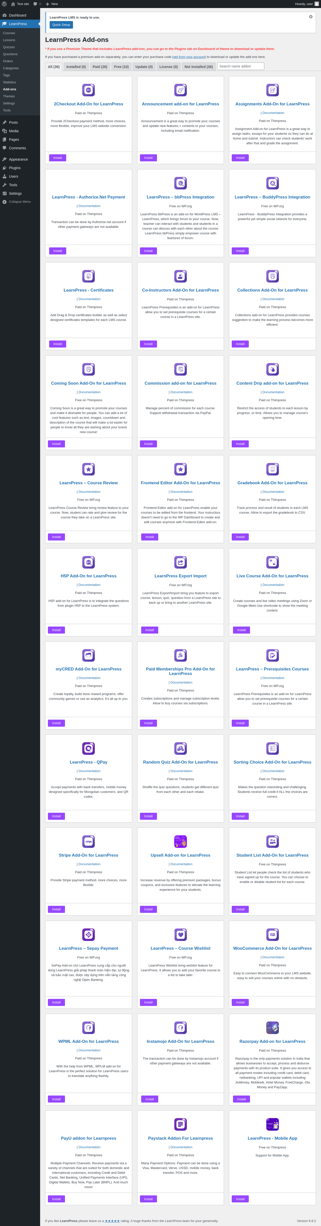Open WordPress logo menu in admin bar
The width and height of the screenshot is (321, 1226).
pos(4,4)
